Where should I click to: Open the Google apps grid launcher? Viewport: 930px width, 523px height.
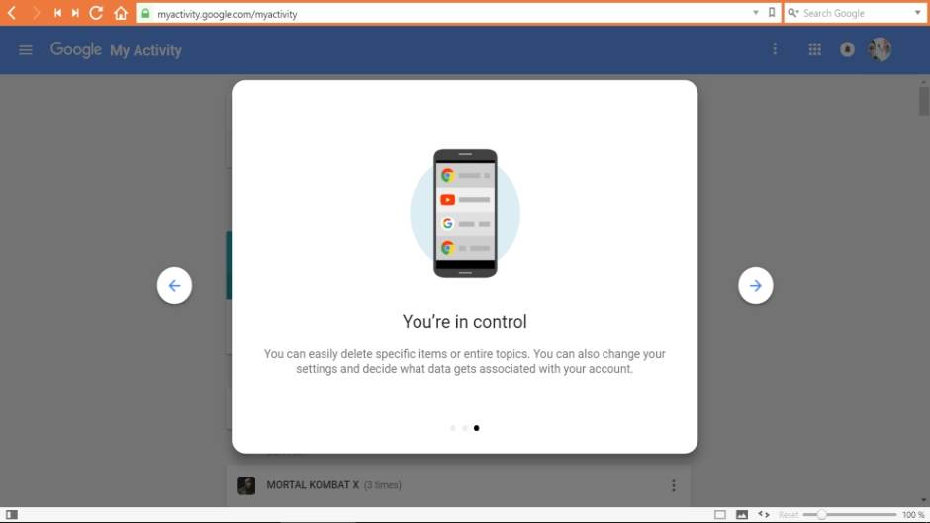click(814, 49)
